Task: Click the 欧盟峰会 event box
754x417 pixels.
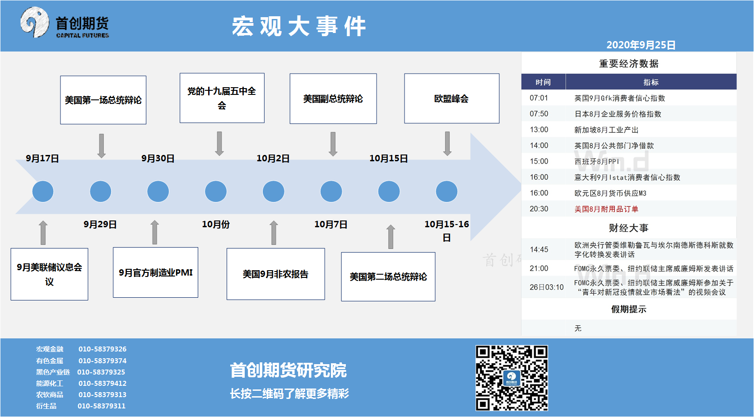Action: coord(452,98)
